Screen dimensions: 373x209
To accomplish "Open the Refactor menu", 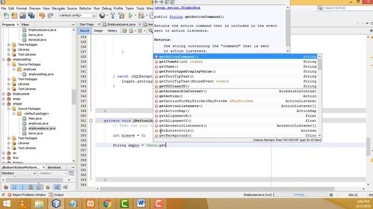I will click(x=85, y=8).
